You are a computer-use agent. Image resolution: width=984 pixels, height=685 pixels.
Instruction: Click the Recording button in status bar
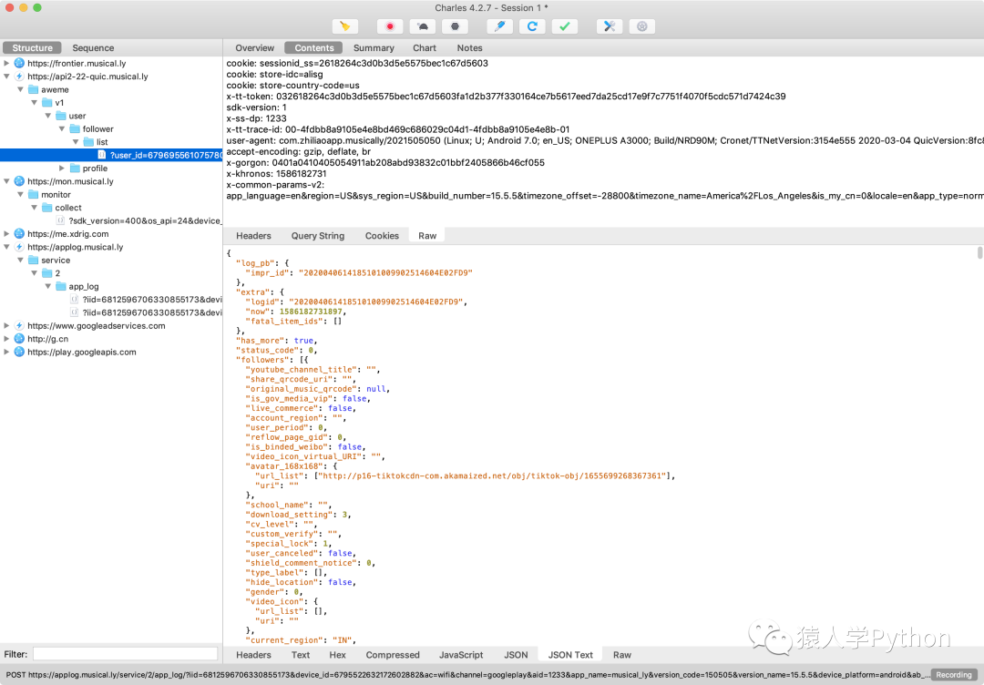[954, 675]
